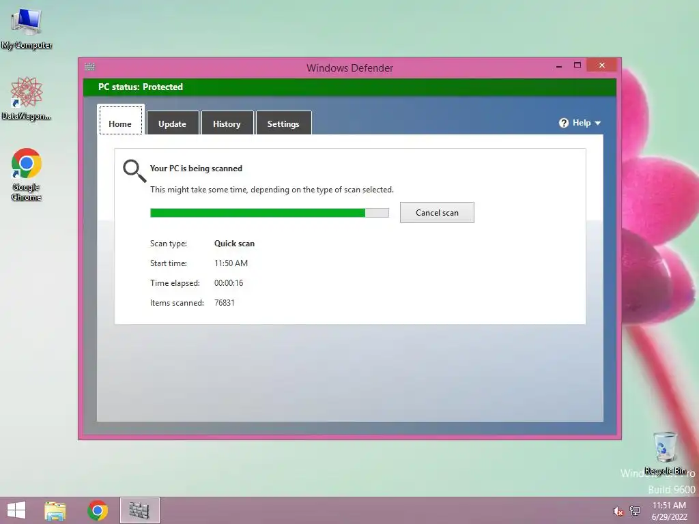The image size is (699, 524).
Task: Click the taskbar clock 11:51 AM
Action: [x=669, y=506]
